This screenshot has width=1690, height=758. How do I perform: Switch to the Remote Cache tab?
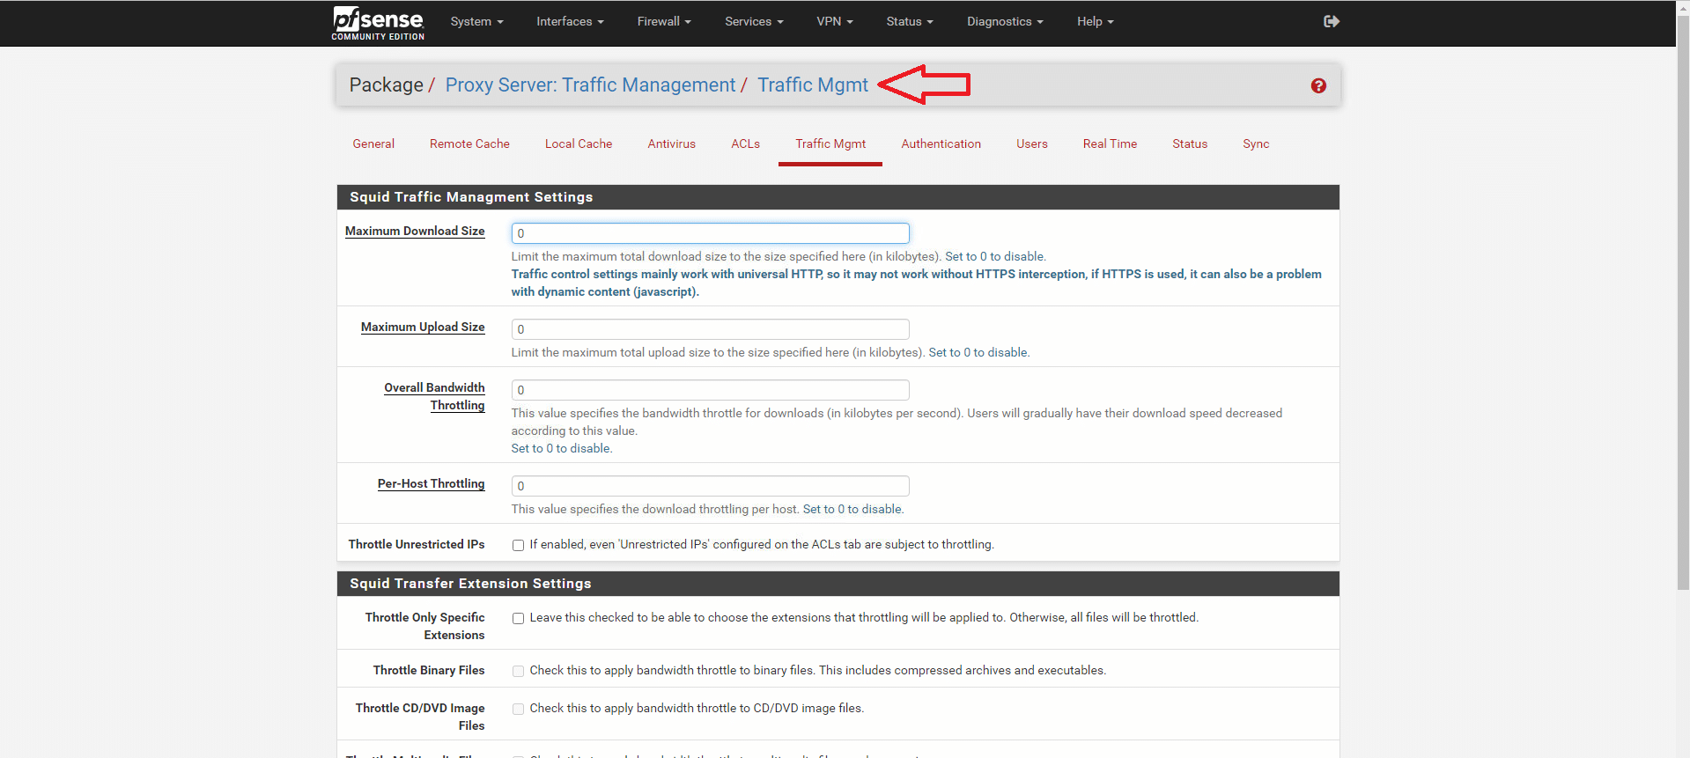coord(469,144)
